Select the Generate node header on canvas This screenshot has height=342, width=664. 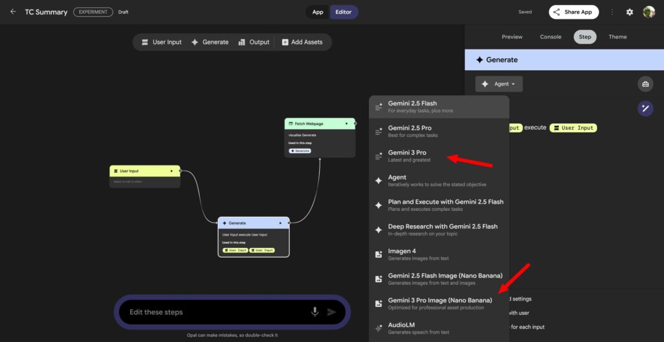tap(254, 223)
